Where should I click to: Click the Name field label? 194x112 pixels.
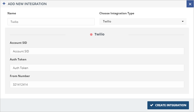(12, 13)
